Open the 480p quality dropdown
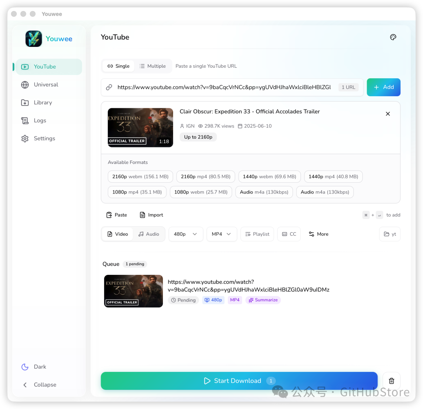423x409 pixels. (186, 234)
